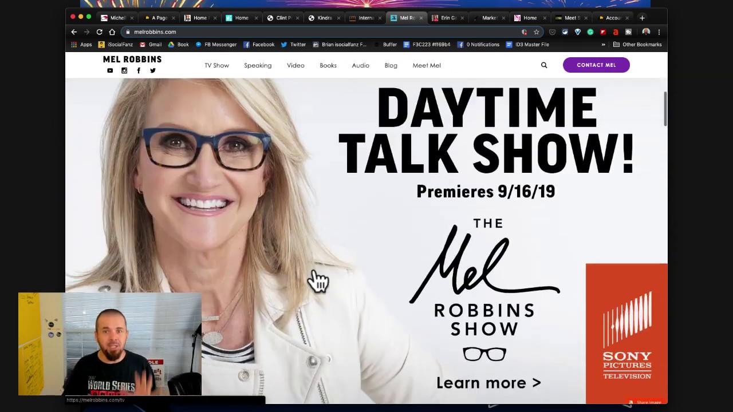Viewport: 733px width, 412px height.
Task: Click the browser forward arrow
Action: [x=86, y=32]
